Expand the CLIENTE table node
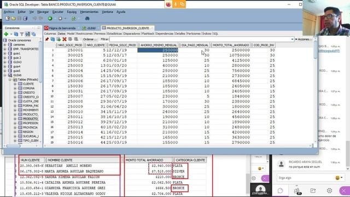This screenshot has height=197, width=350. (x=15, y=84)
